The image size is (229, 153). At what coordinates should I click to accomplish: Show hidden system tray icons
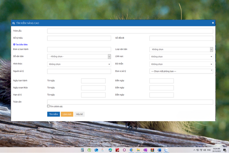[x=194, y=150]
